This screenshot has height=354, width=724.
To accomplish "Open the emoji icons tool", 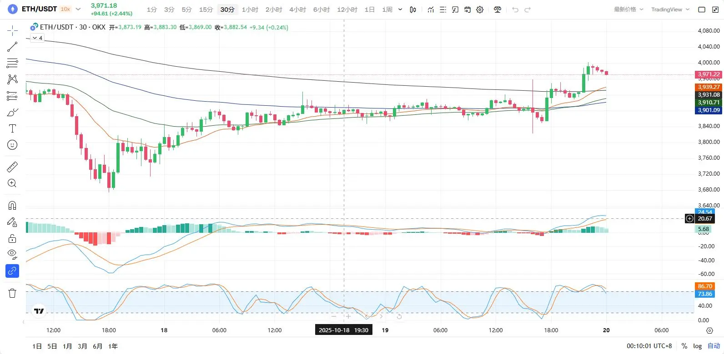I will click(12, 145).
